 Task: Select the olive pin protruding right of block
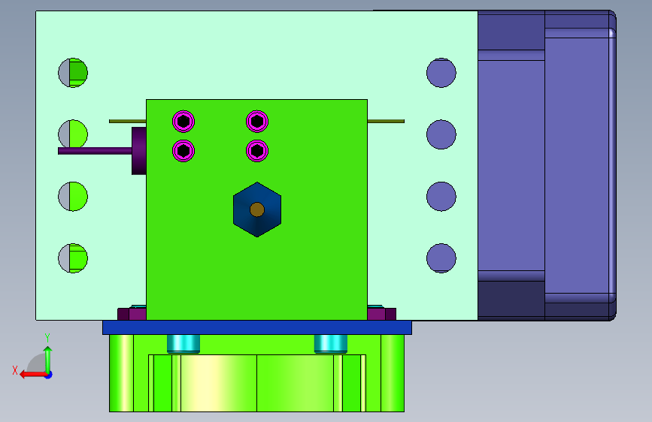386,122
